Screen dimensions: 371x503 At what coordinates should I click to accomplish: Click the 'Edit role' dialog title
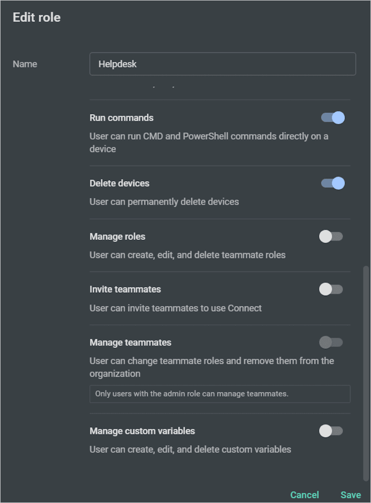37,17
